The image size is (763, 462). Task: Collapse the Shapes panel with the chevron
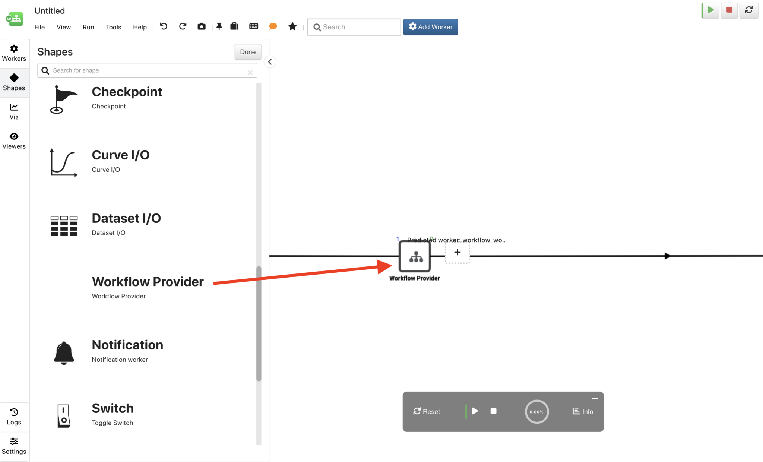270,61
